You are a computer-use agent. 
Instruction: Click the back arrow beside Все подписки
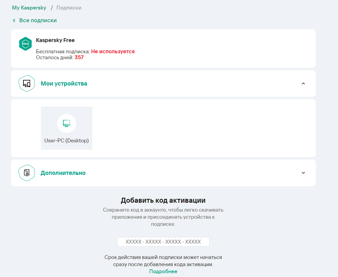(14, 20)
